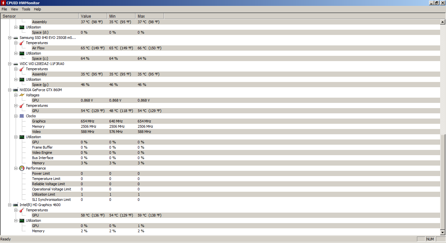Collapse the Clocks group

click(x=16, y=116)
